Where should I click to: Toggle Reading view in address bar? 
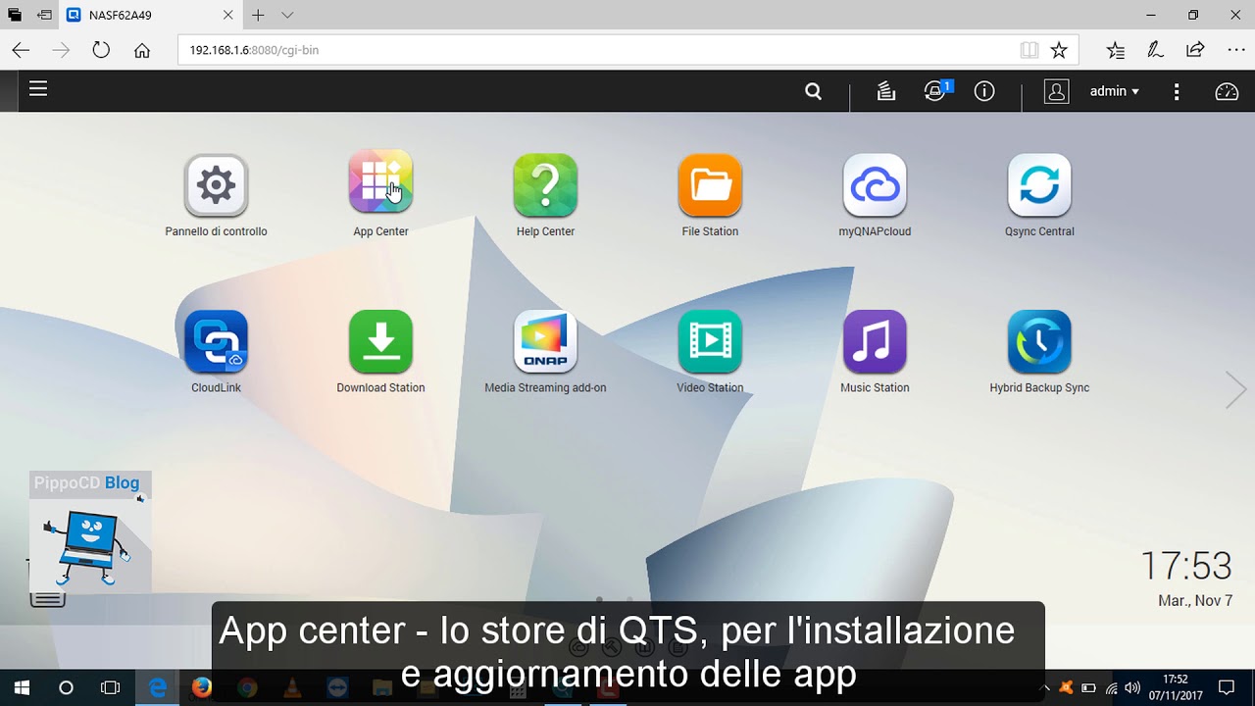pyautogui.click(x=1029, y=50)
